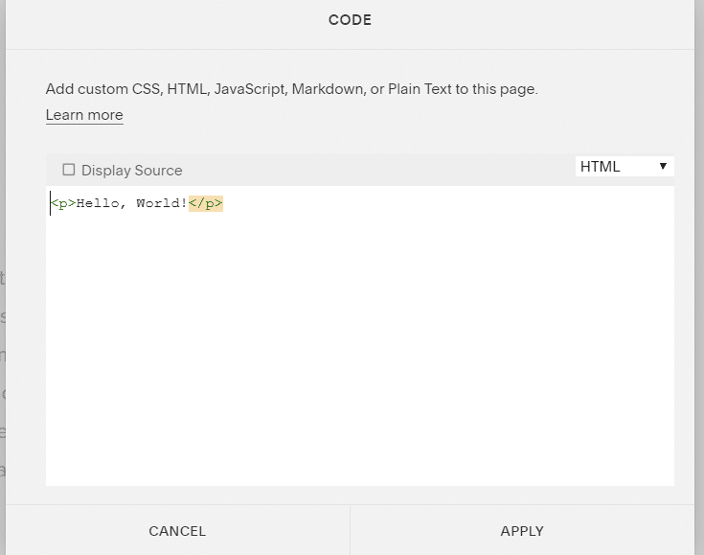Click the Display Source label text
This screenshot has height=555, width=704.
[132, 171]
